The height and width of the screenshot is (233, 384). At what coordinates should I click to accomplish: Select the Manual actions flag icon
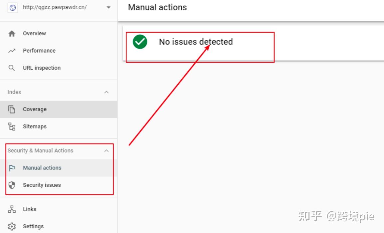[x=12, y=168]
